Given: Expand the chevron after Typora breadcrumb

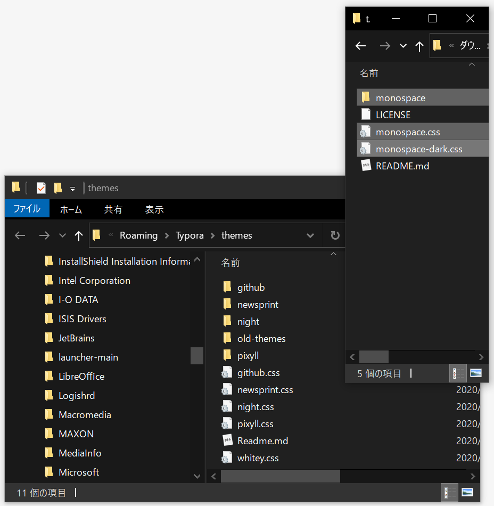Looking at the screenshot, I should pos(213,236).
